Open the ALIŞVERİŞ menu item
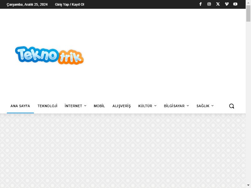 tap(121, 106)
